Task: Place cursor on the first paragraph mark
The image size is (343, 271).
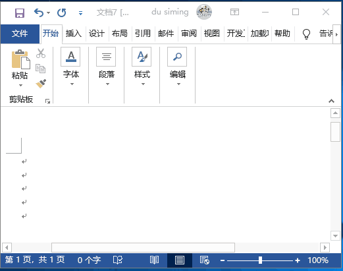Action: pos(24,162)
